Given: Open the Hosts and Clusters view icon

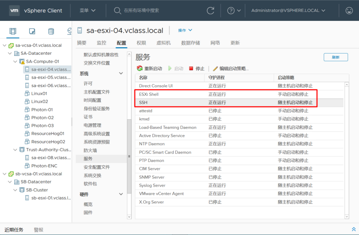Looking at the screenshot, I should [13, 31].
